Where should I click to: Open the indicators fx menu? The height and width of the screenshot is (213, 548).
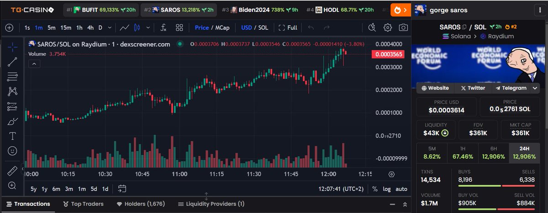point(163,28)
